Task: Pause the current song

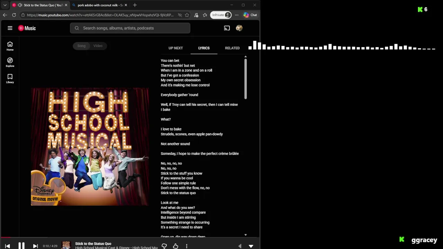Action: (21, 246)
